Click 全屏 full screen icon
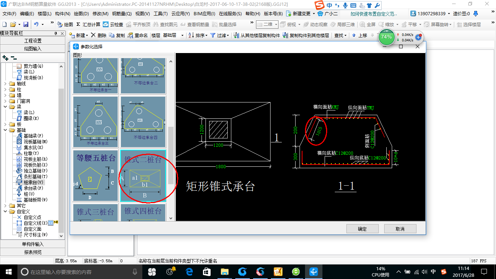 click(x=362, y=24)
